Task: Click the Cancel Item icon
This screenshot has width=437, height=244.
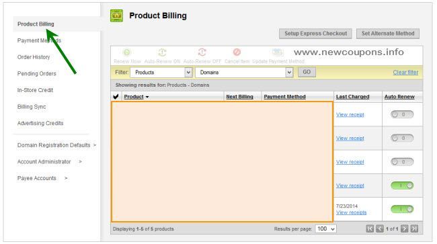Action: click(237, 52)
